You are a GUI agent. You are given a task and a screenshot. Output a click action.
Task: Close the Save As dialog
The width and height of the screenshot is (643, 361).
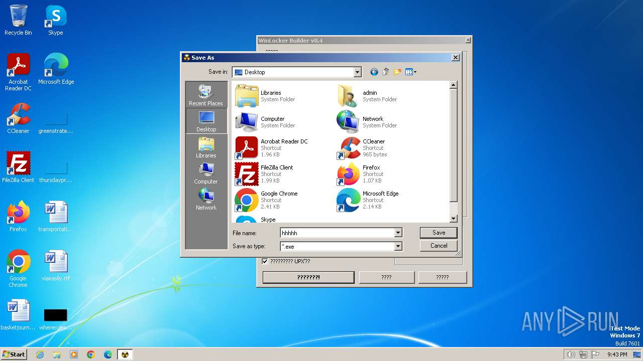[455, 58]
